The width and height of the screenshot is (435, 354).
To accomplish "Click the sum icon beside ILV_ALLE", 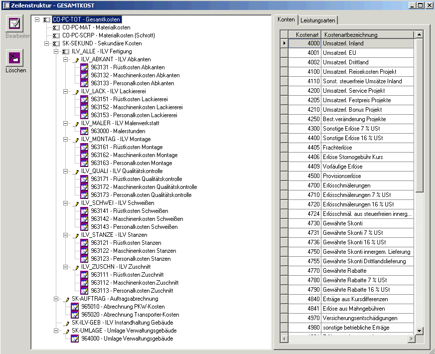I will click(x=65, y=52).
